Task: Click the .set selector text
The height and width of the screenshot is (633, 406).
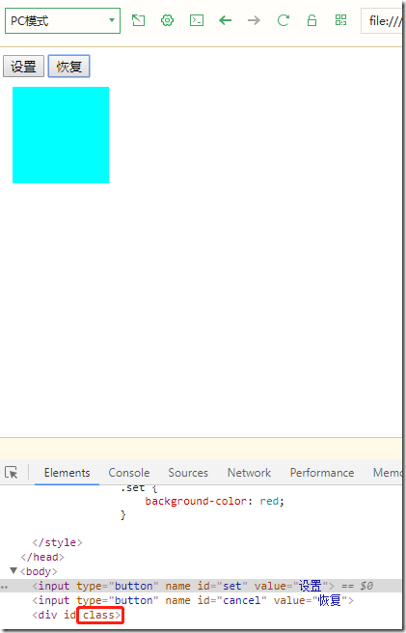Action: click(132, 488)
